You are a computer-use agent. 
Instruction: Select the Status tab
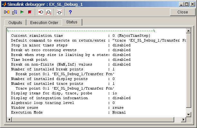click(x=72, y=22)
